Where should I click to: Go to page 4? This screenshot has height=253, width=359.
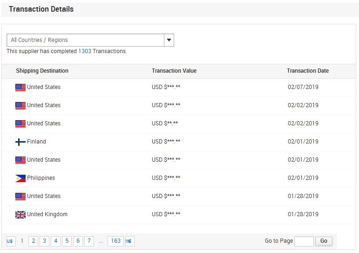(x=55, y=241)
